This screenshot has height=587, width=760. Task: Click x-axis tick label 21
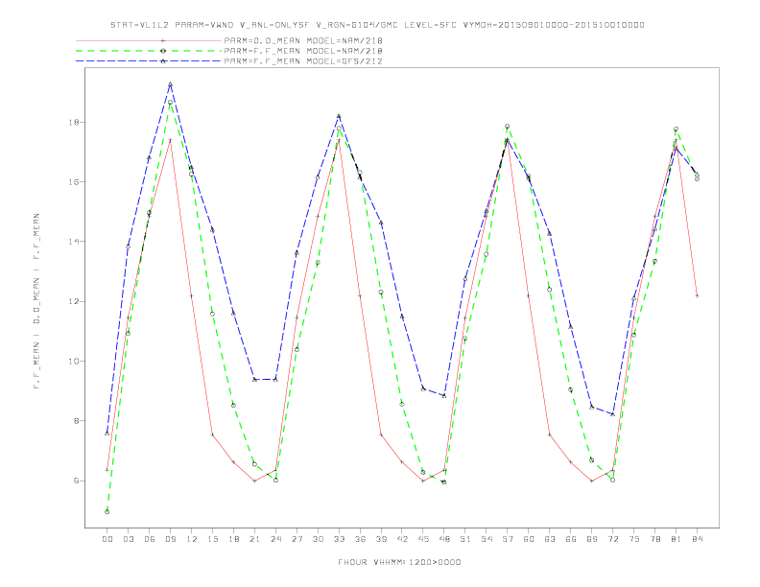tap(254, 539)
